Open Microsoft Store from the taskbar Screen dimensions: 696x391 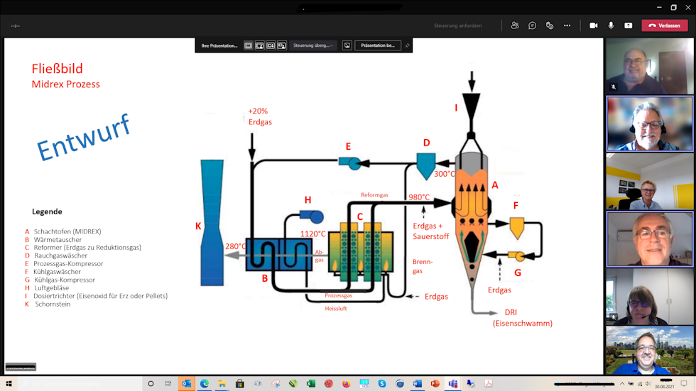click(x=240, y=383)
